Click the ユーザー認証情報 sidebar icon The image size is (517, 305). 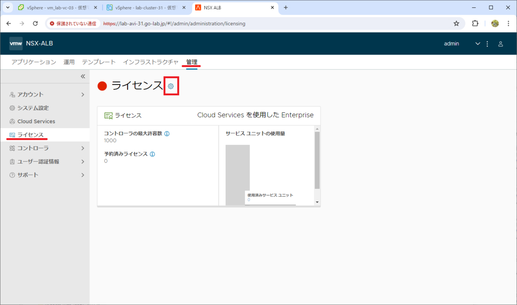[12, 161]
